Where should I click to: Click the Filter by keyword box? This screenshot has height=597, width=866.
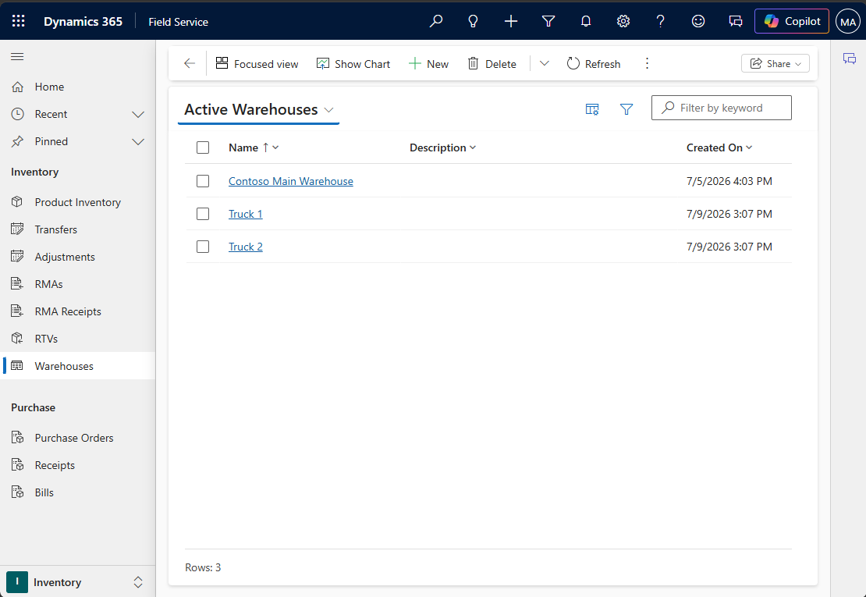[x=722, y=108]
